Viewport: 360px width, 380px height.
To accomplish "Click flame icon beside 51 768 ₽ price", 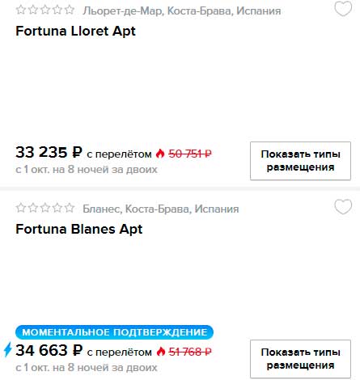I will [x=161, y=352].
